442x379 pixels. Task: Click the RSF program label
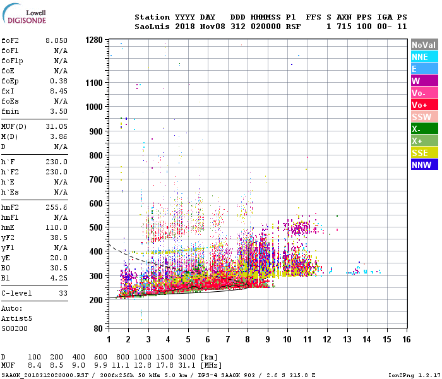coord(293,27)
